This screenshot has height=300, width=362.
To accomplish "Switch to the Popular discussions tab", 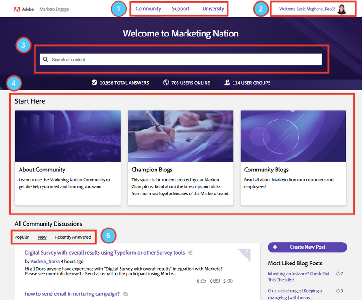I will coord(22,237).
